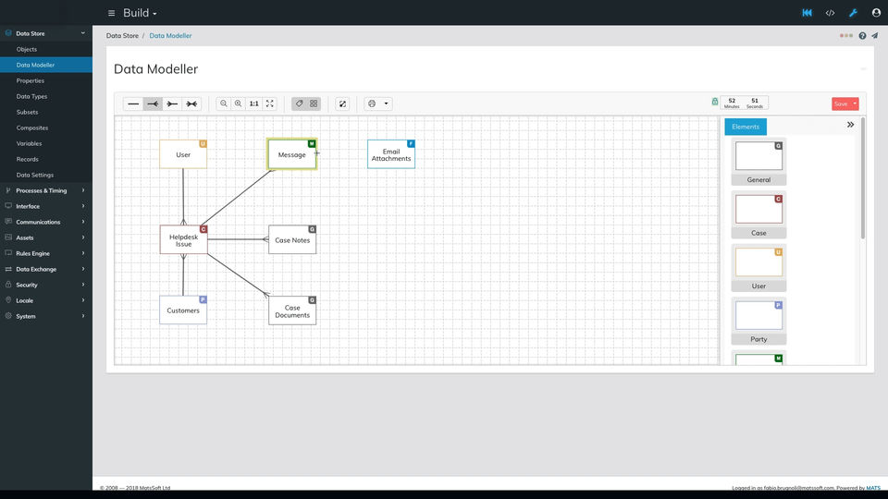Collapse the Elements panel with double chevron

[851, 125]
